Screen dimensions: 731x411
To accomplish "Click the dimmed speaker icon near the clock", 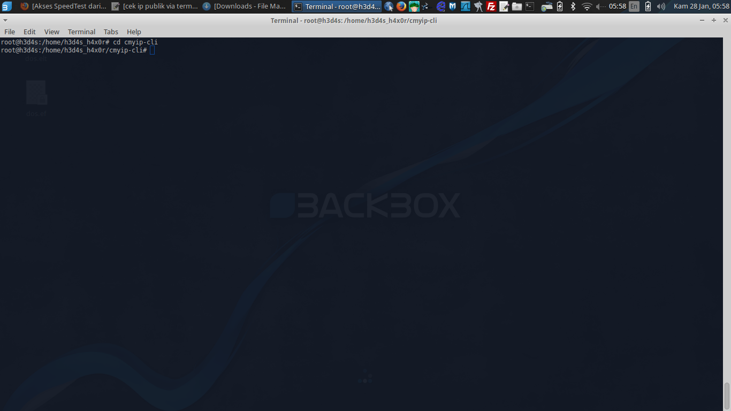I will pos(600,6).
